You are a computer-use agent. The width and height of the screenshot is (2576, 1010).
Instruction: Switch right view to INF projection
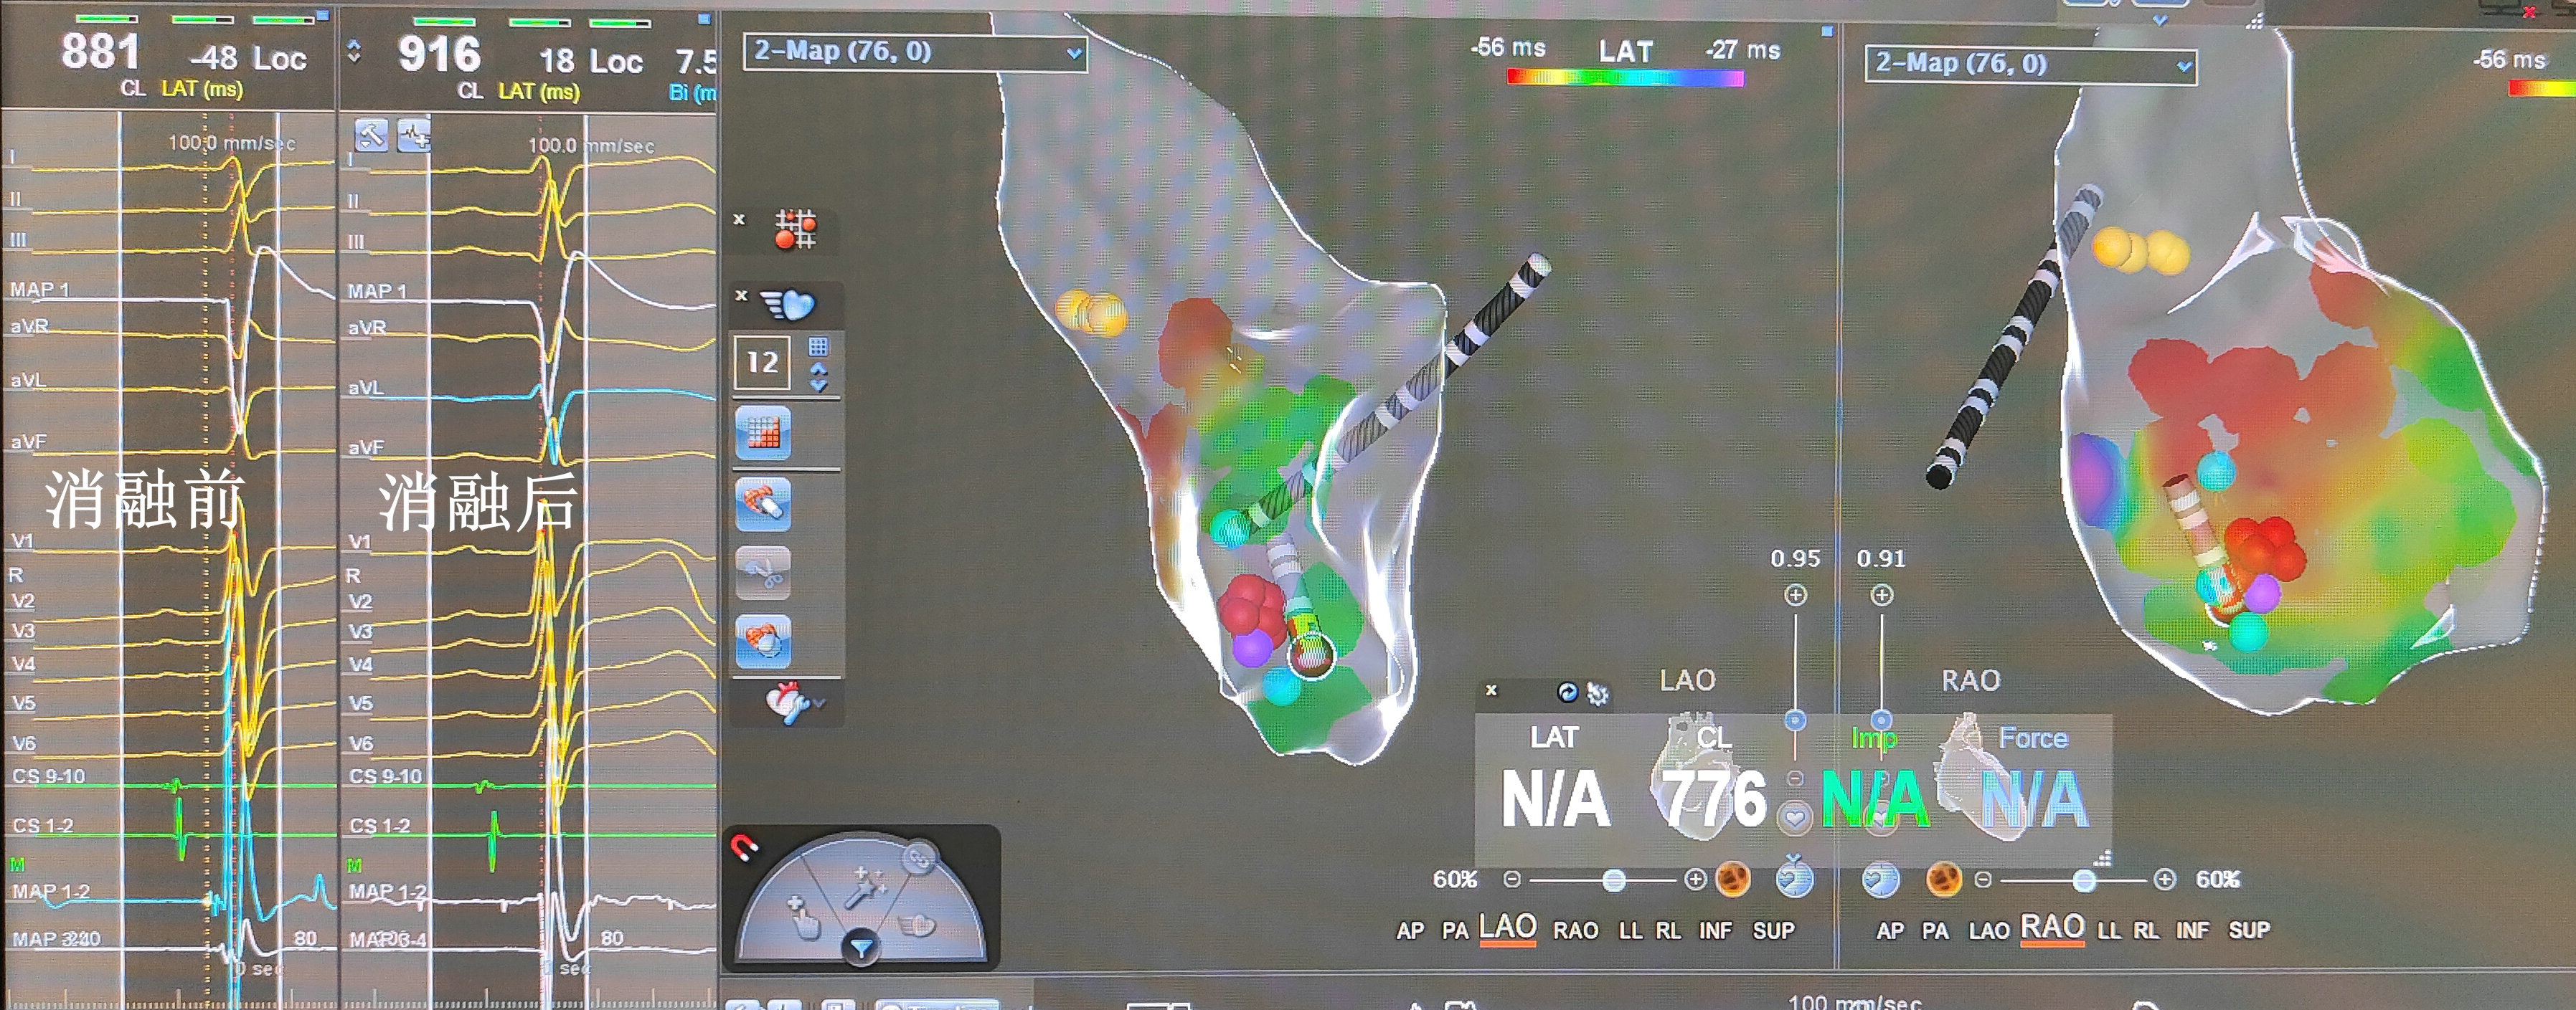[x=2192, y=930]
